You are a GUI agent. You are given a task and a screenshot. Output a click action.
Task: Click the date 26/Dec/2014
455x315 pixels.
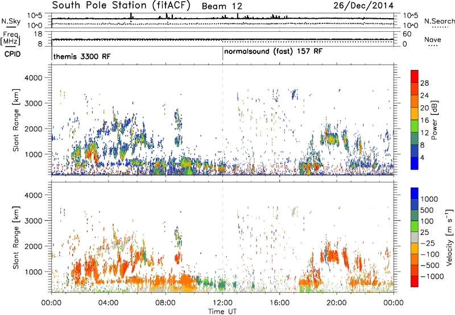pyautogui.click(x=363, y=6)
